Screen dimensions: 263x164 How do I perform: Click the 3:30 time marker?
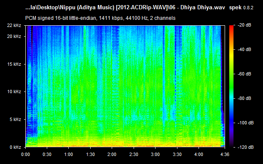tap(177, 154)
